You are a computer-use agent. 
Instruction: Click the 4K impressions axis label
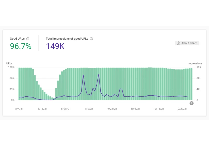click(x=198, y=89)
